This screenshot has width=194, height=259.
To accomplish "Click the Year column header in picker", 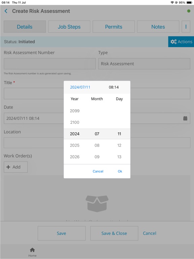I will point(74,99).
